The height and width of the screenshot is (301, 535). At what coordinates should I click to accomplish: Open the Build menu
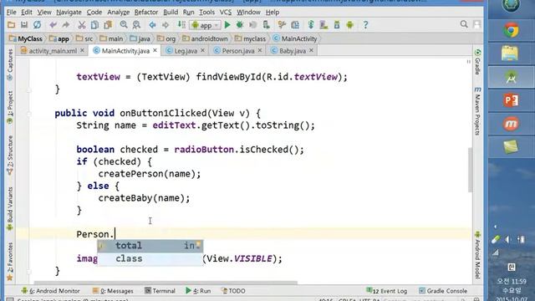171,13
